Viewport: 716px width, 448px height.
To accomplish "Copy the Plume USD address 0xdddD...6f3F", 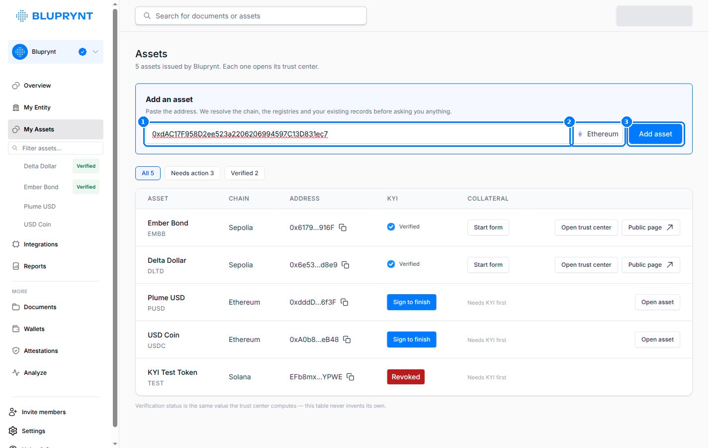I will [344, 302].
